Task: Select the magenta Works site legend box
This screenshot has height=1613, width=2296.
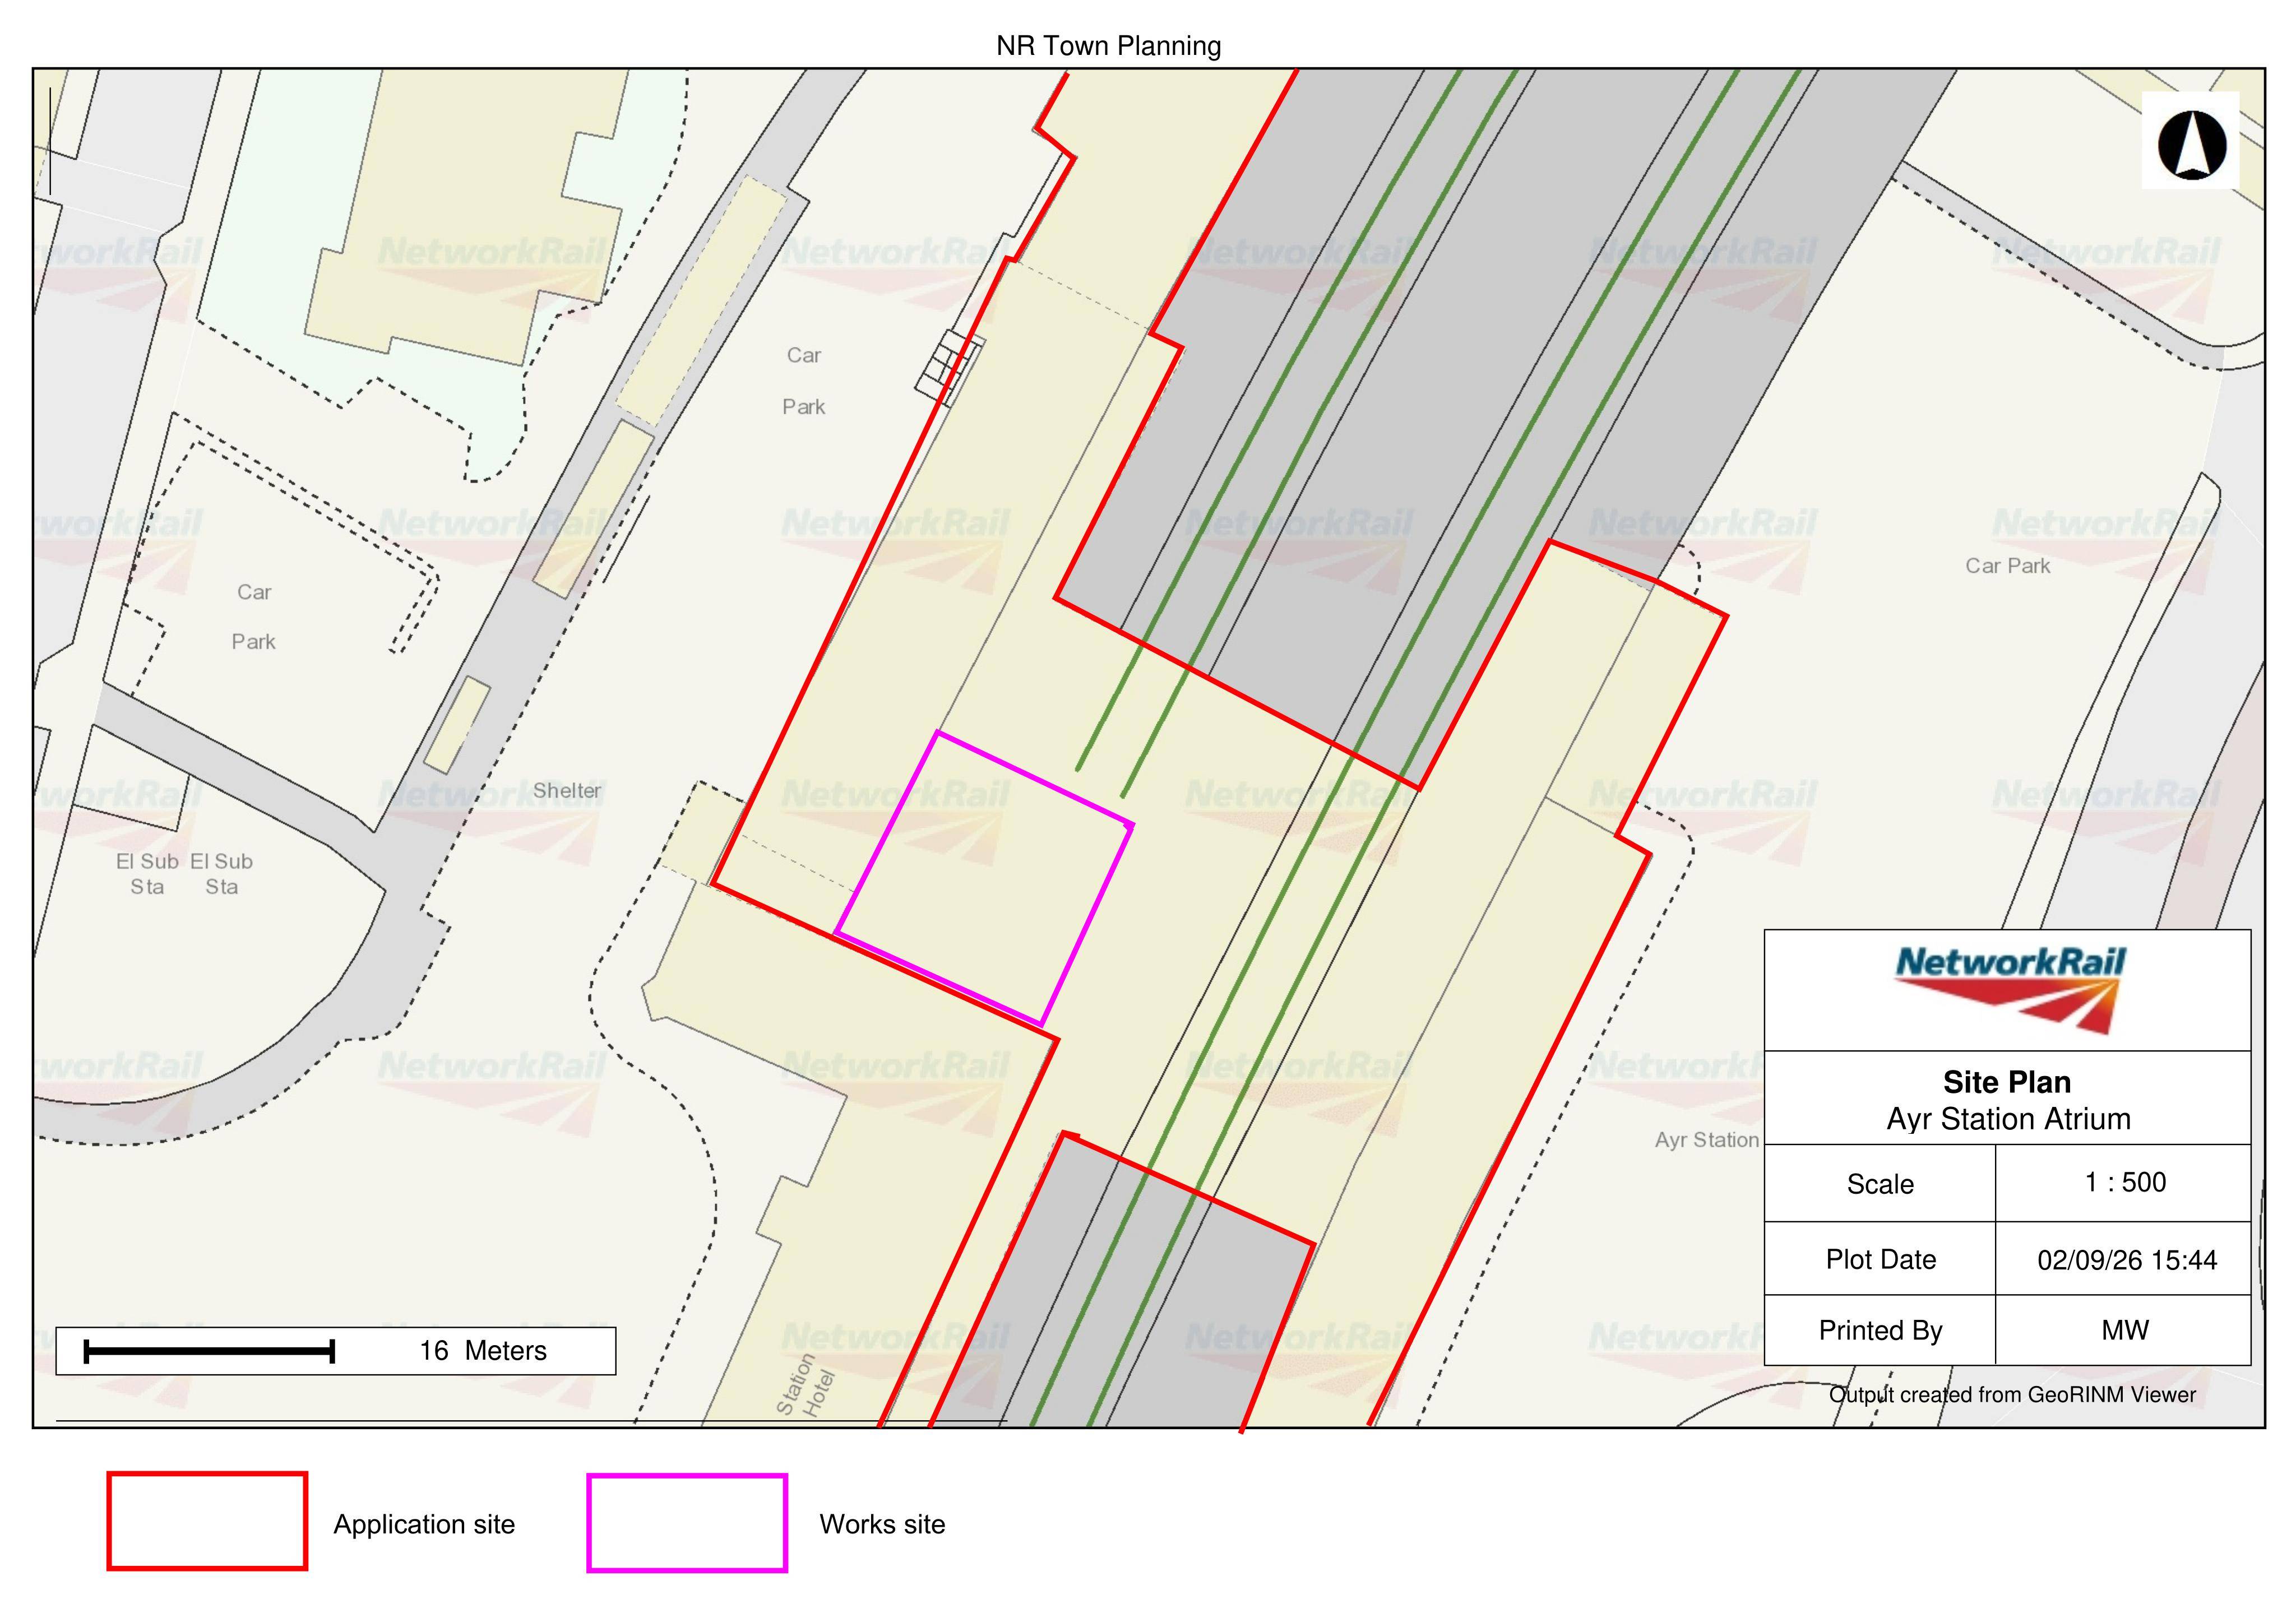Action: click(687, 1522)
